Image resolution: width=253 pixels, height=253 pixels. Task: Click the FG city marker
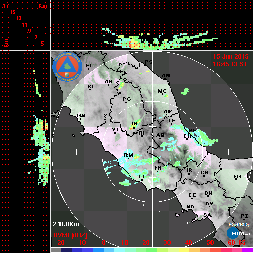(x=236, y=179)
